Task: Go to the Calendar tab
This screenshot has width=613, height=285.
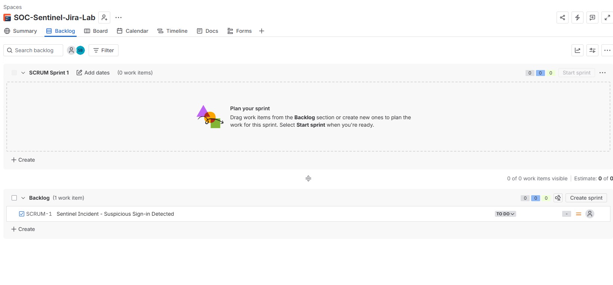Action: coord(132,31)
